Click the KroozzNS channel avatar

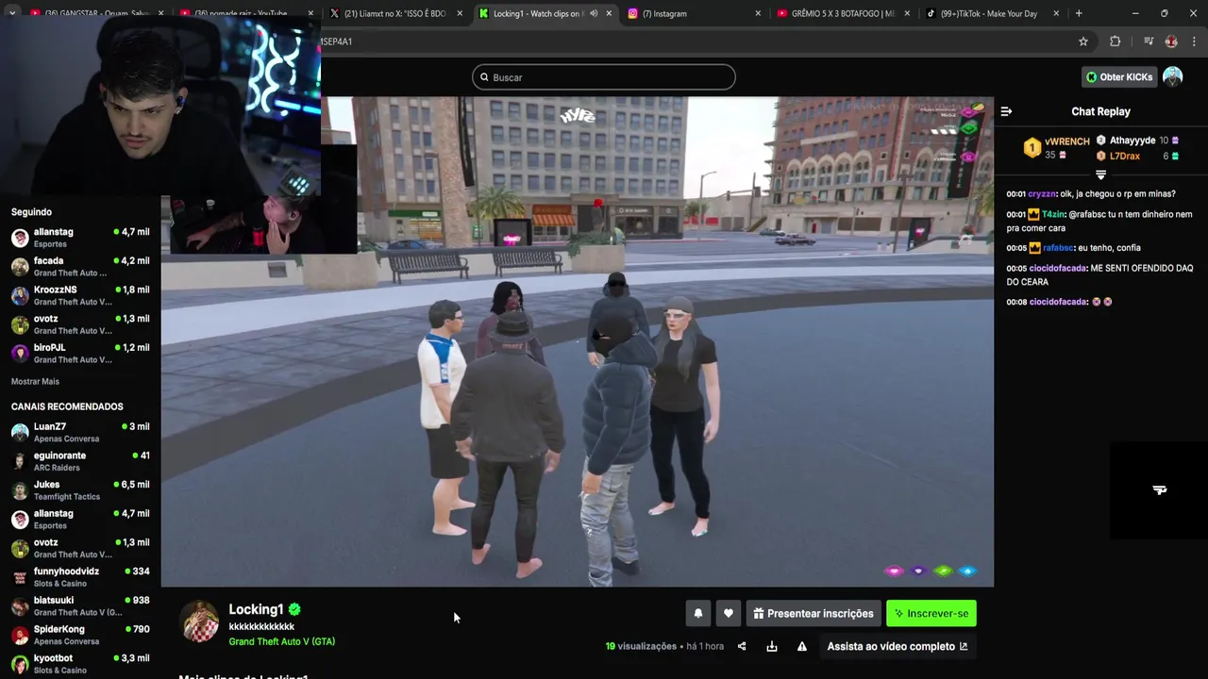click(x=20, y=296)
